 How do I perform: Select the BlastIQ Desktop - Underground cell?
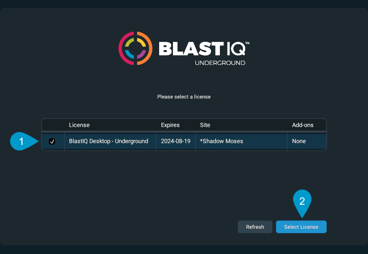110,141
